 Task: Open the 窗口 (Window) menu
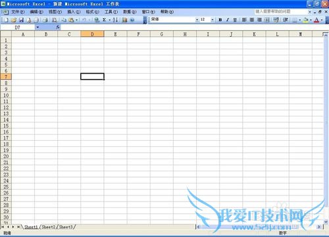coord(149,12)
